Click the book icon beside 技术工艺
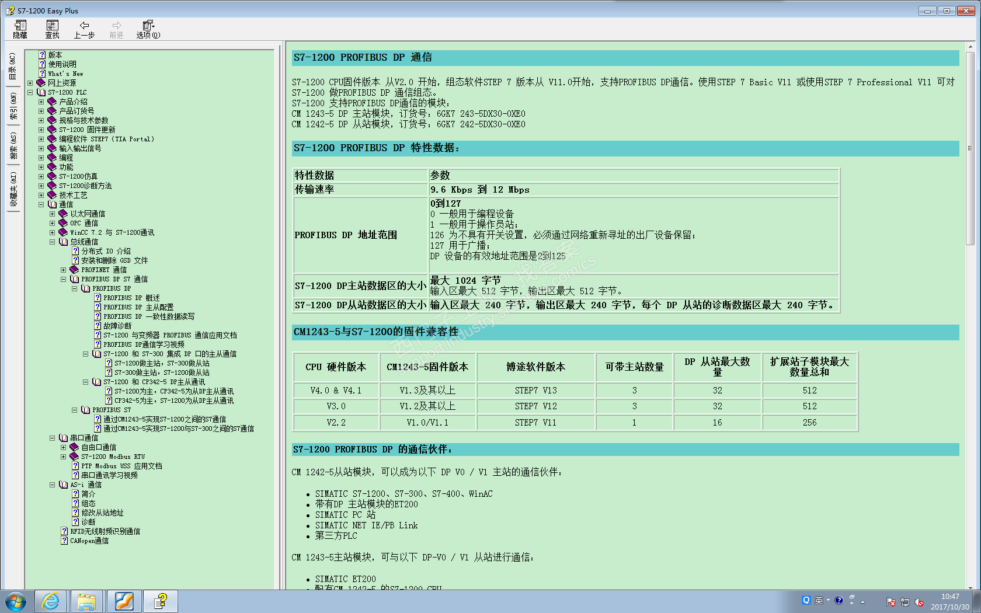981x613 pixels. (x=52, y=195)
